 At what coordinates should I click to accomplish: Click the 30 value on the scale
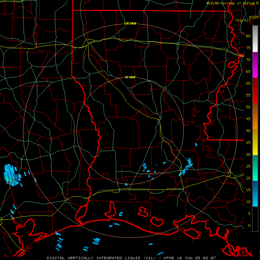(x=248, y=154)
